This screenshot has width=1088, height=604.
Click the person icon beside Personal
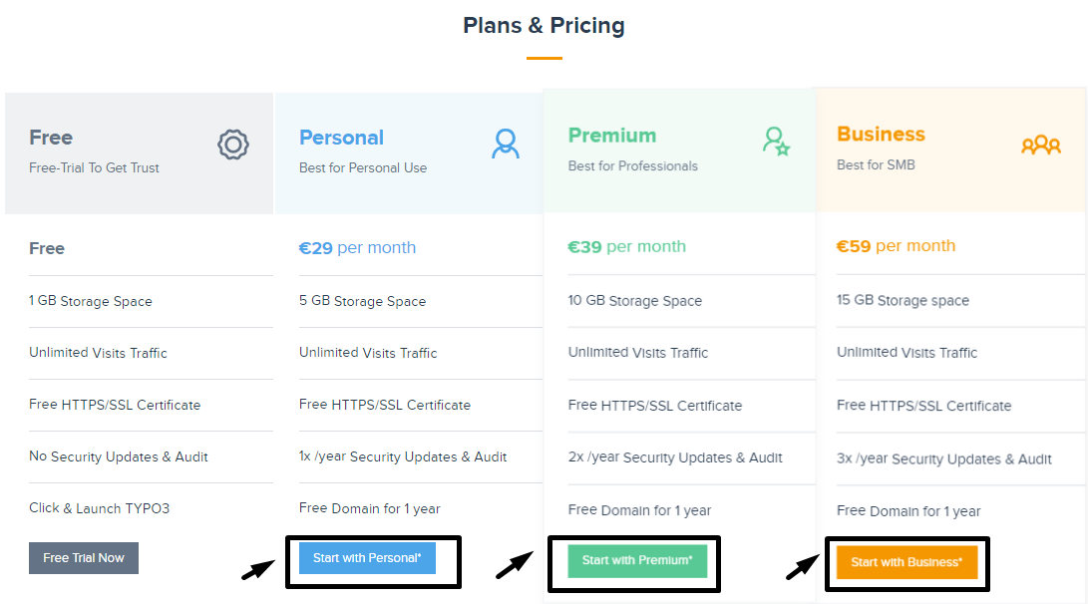pos(505,144)
